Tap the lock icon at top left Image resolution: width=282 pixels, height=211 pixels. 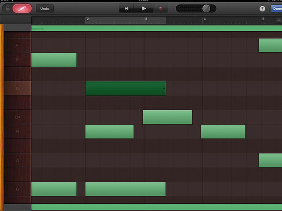point(7,8)
